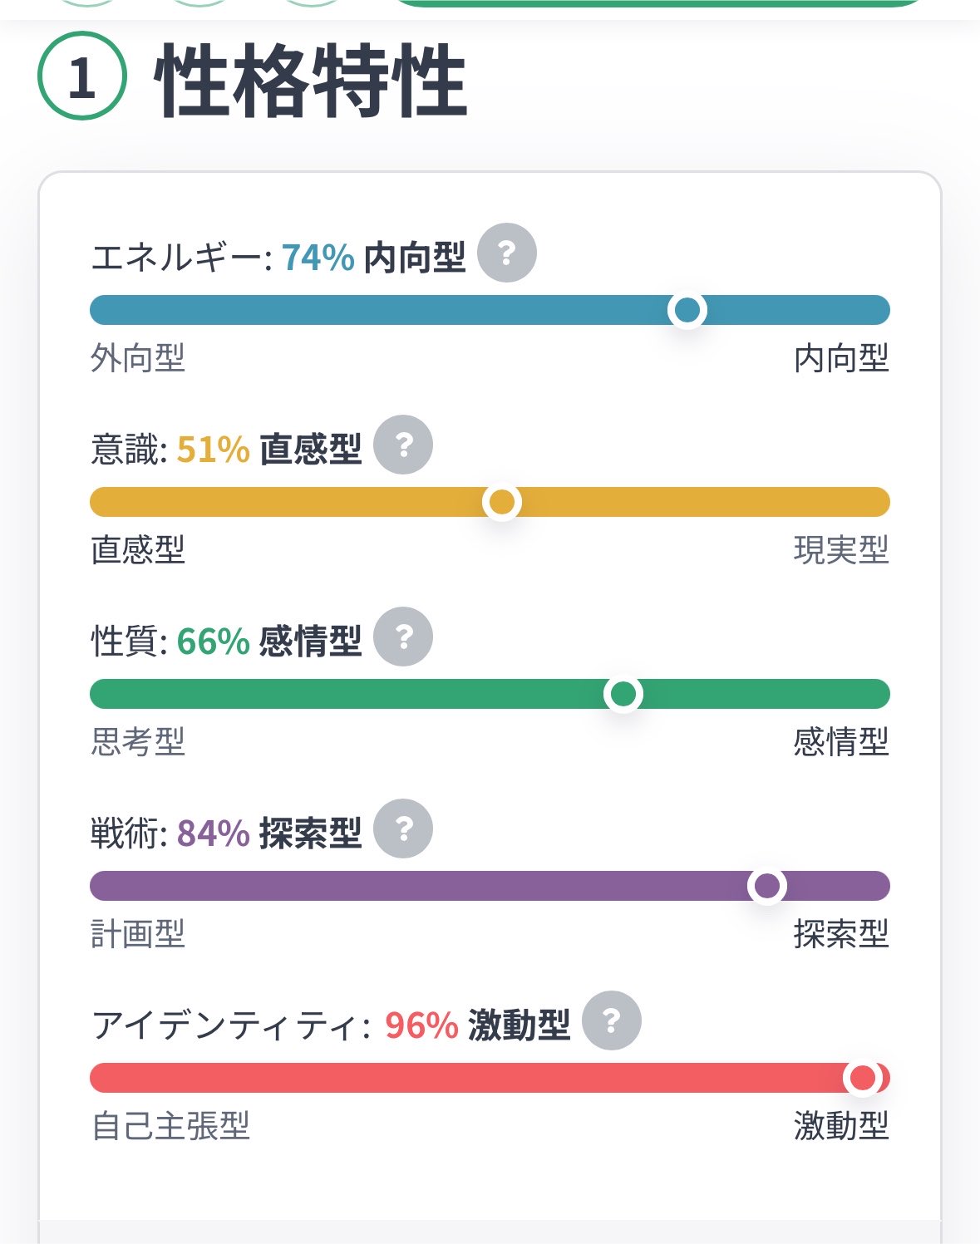Viewport: 980px width, 1244px height.
Task: Click the 96% 激動型 result text
Action: pyautogui.click(x=478, y=1025)
